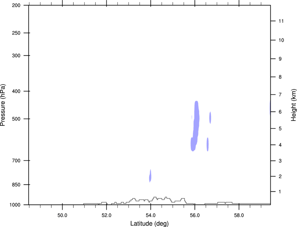The width and height of the screenshot is (297, 227).
Task: Click the 54.0 latitude tick label
Action: click(151, 215)
